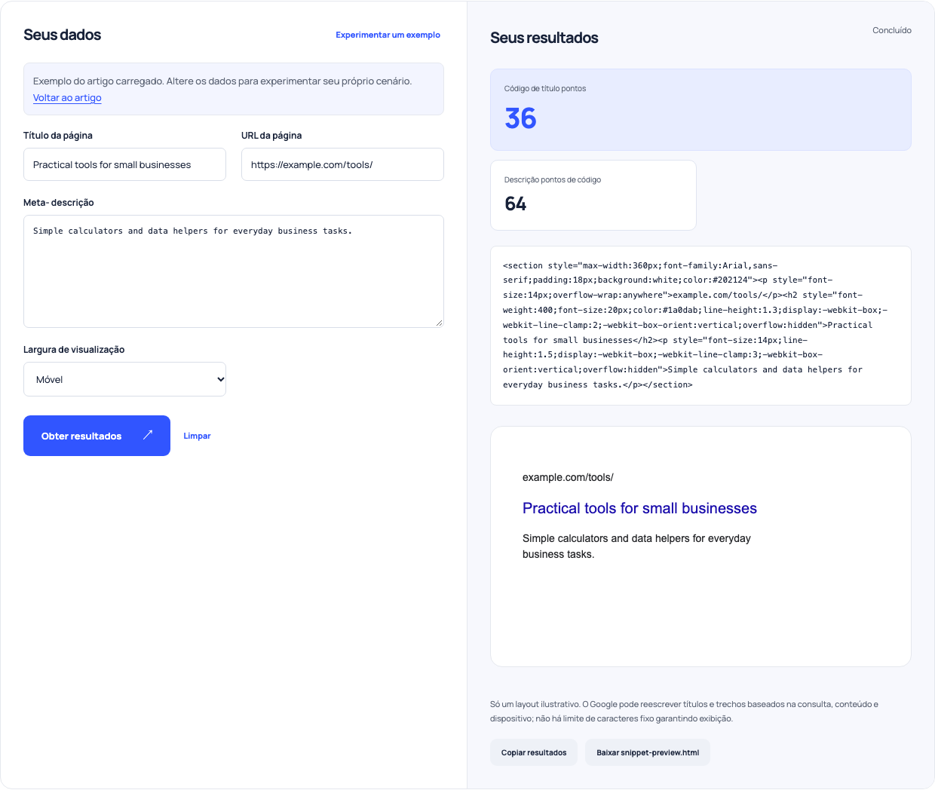
Task: Click the preview description 'Simple calculators and data helpers'
Action: coord(636,547)
